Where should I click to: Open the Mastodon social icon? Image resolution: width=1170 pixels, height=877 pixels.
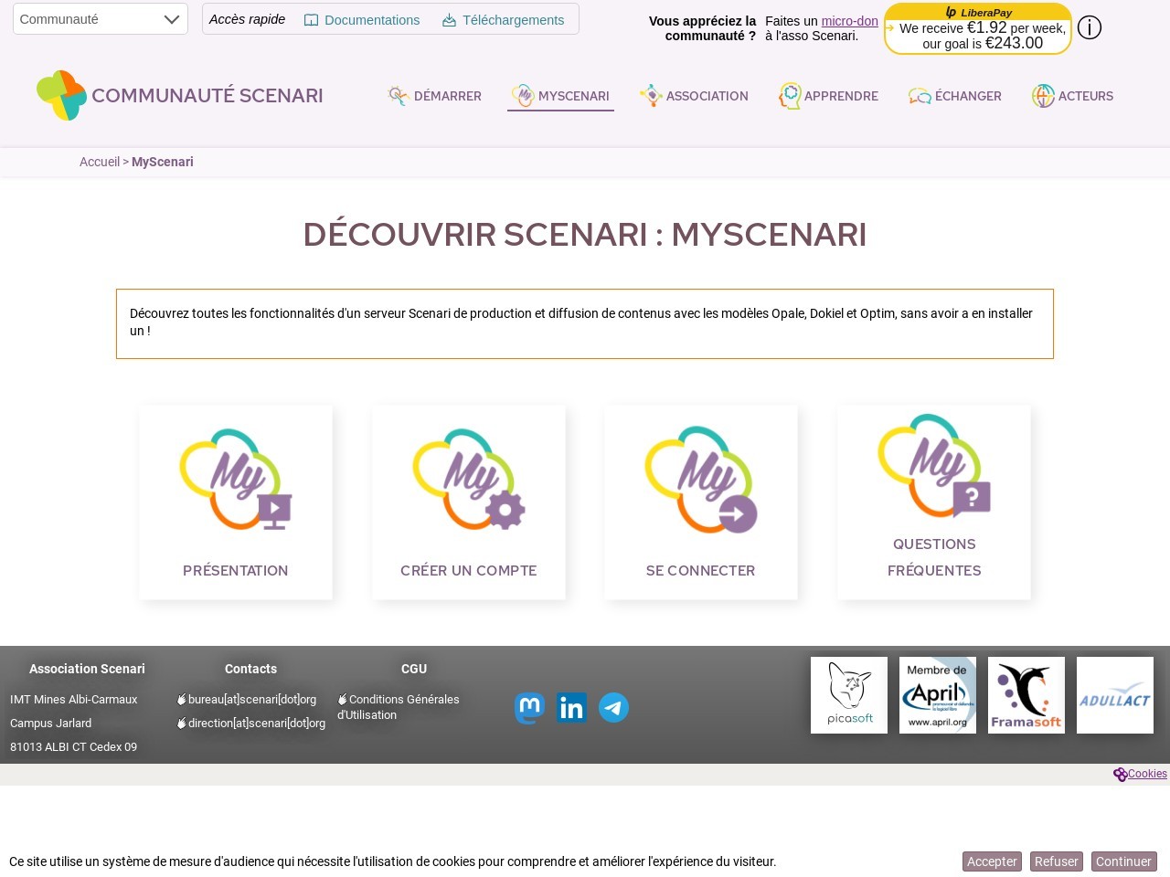pyautogui.click(x=530, y=708)
